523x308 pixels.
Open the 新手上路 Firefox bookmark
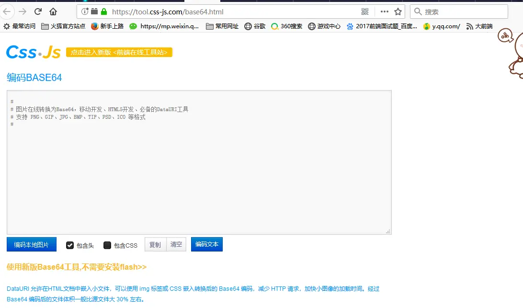click(x=107, y=26)
